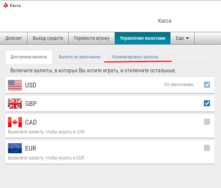The width and height of the screenshot is (221, 188).
Task: Toggle the USD default currency checkbox
Action: pos(207,85)
